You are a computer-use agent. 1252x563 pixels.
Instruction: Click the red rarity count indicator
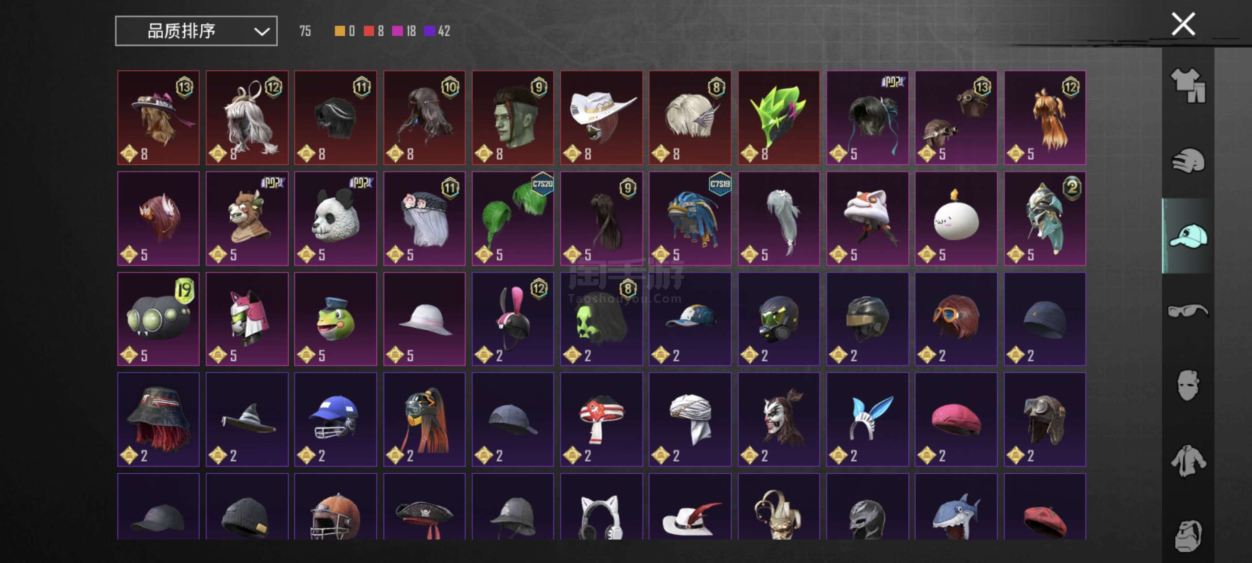point(374,31)
